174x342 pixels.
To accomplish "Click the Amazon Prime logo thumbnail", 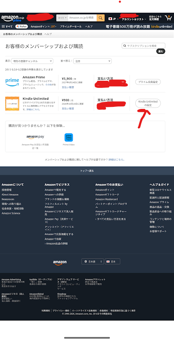I will click(12, 82).
